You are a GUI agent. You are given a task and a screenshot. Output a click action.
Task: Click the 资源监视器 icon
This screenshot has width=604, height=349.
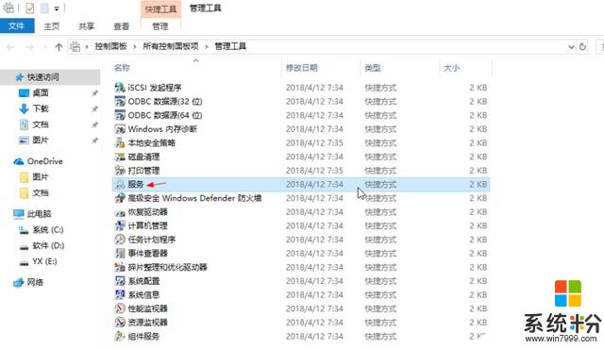point(120,323)
